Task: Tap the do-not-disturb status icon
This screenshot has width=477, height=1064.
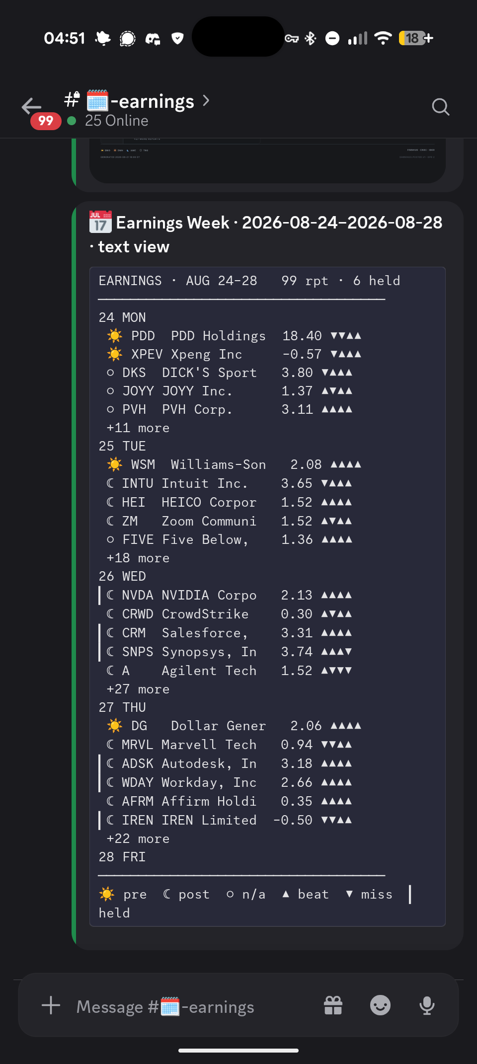Action: (332, 38)
